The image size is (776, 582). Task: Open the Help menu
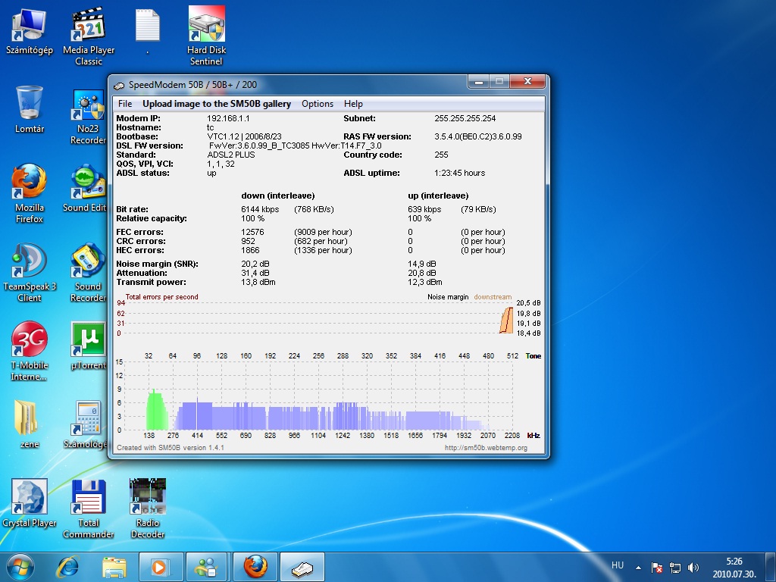[353, 104]
